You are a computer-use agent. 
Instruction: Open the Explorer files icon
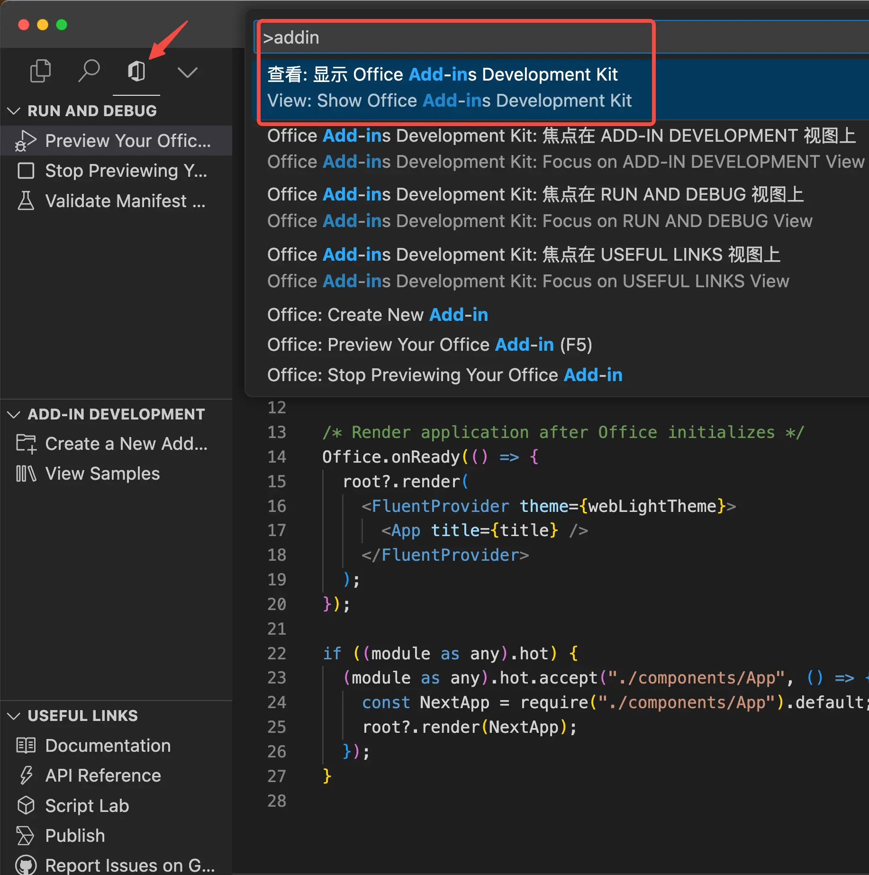click(x=40, y=71)
